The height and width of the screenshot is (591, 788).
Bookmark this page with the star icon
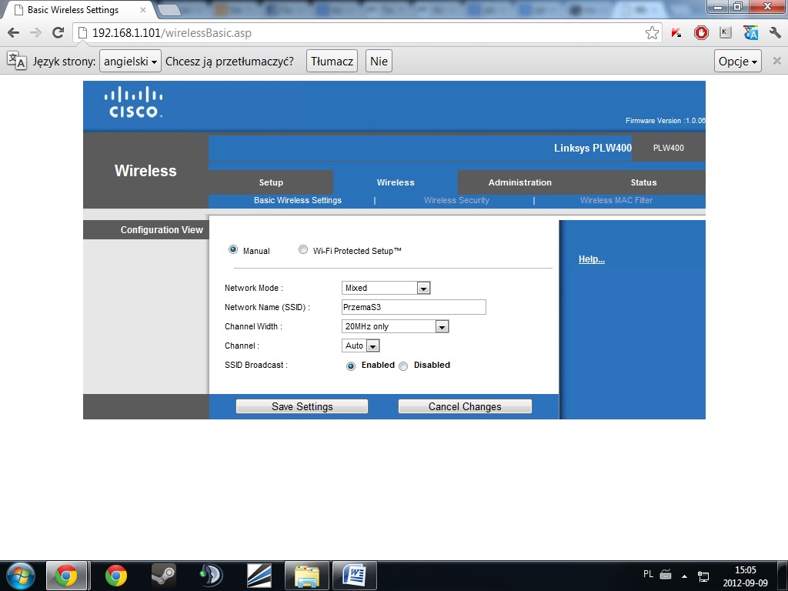click(x=652, y=33)
